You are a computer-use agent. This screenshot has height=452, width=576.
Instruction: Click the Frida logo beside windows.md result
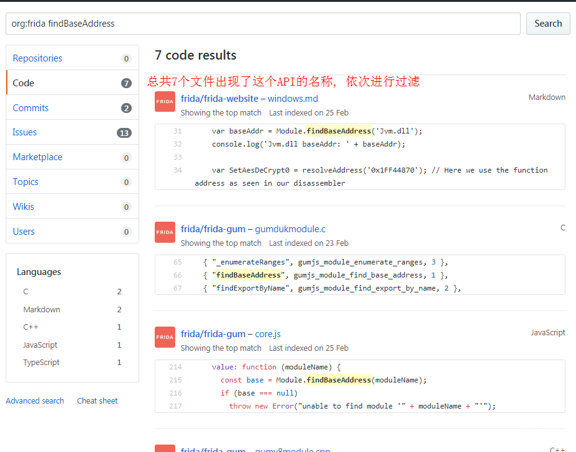coord(165,101)
